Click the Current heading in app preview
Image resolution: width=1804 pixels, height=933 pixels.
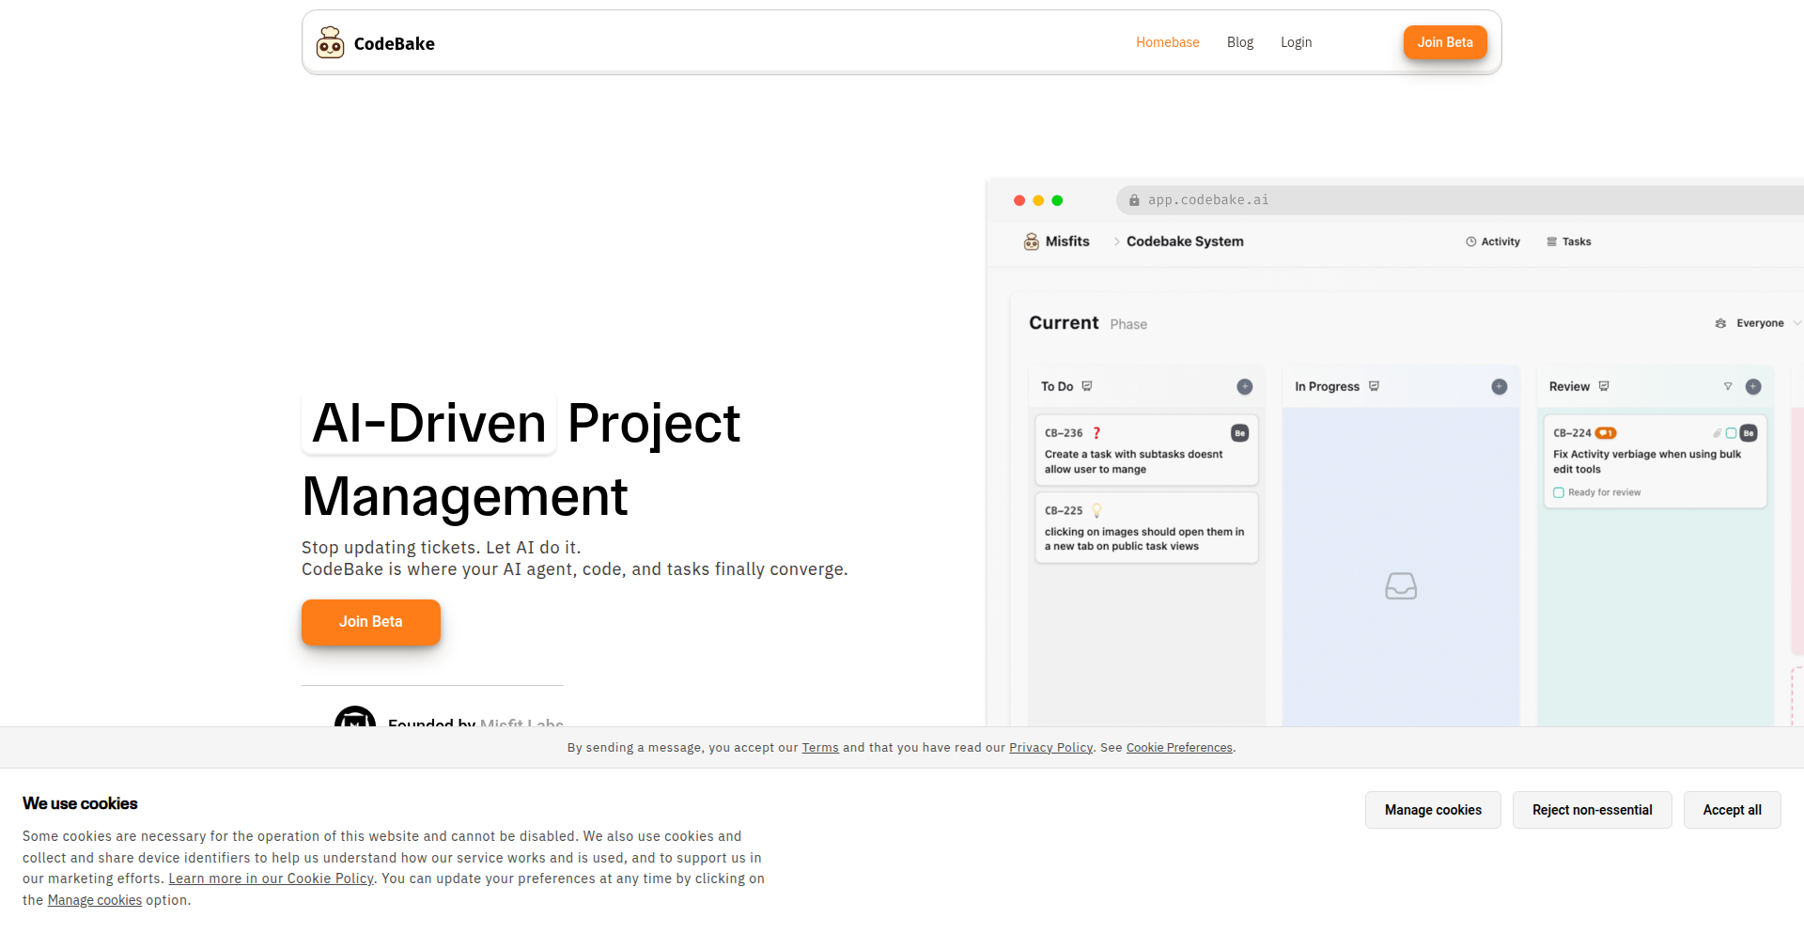tap(1064, 323)
